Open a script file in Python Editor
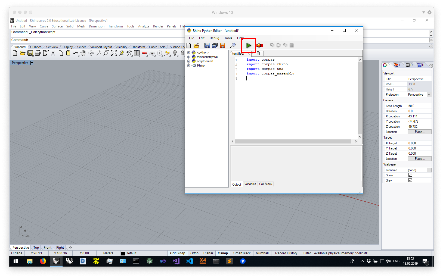 point(196,45)
